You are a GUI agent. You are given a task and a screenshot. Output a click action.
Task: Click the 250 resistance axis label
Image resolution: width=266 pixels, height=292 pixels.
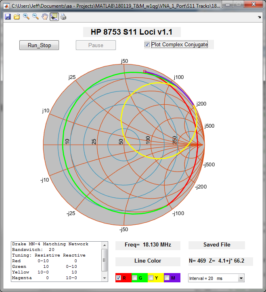tap(174, 140)
